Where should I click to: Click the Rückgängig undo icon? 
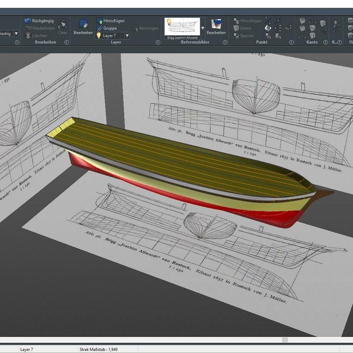pos(28,21)
